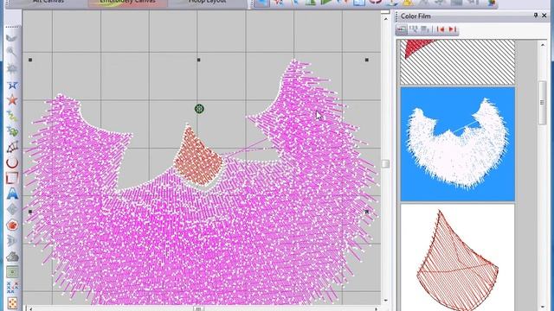Select the red flower applique tool
This screenshot has height=311, width=554.
tap(12, 225)
